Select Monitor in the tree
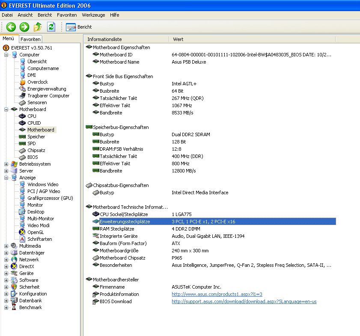 click(x=35, y=205)
